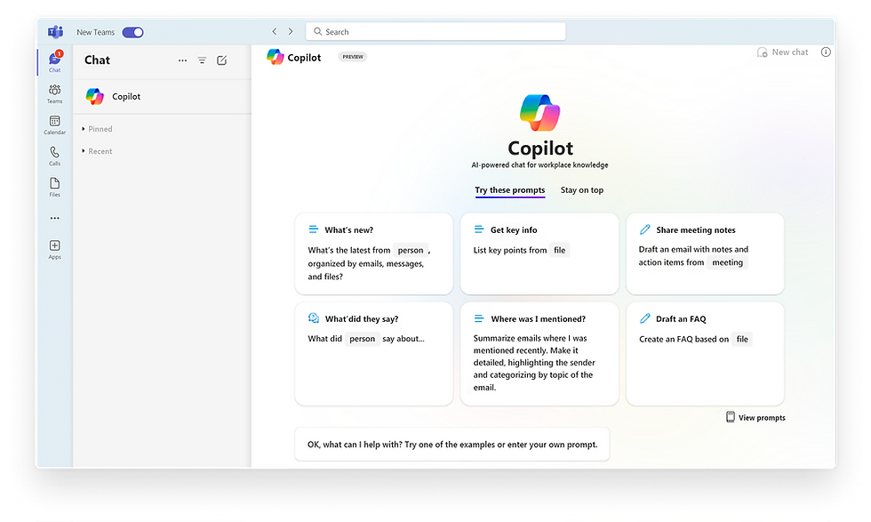Open the Calls section in the sidebar

[54, 156]
